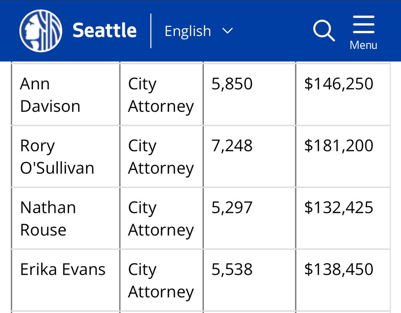
Task: Click the 7,248 count cell
Action: tap(249, 157)
